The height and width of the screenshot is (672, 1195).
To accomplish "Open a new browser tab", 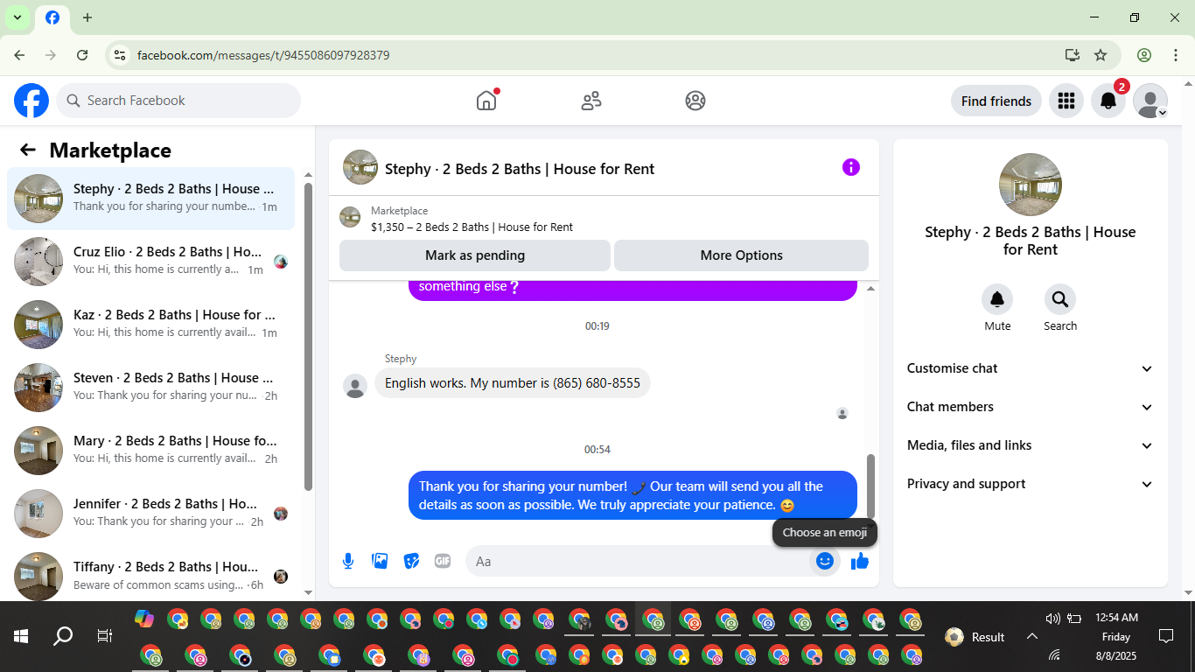I will click(87, 17).
